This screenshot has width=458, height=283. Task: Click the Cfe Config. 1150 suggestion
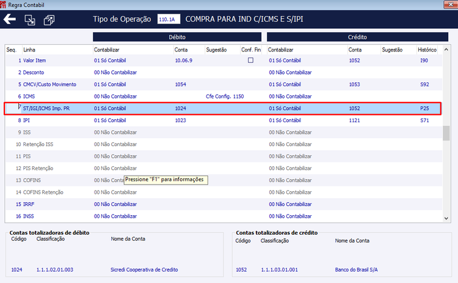(225, 97)
